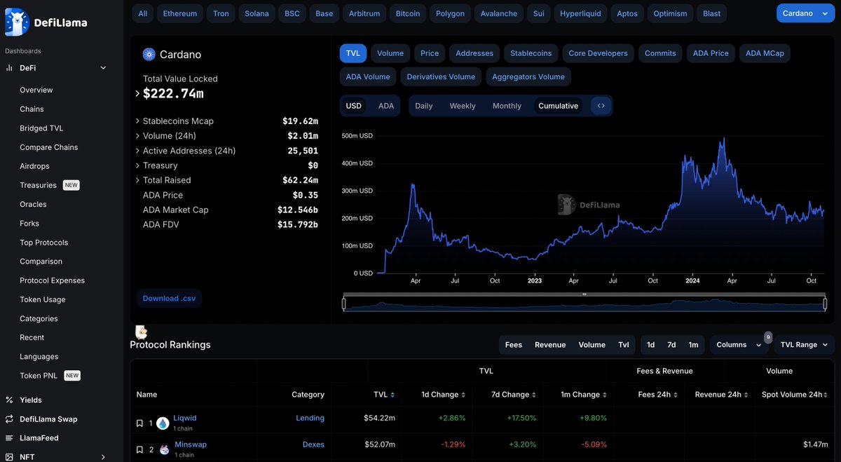Enable the Price chart metric

coord(430,53)
